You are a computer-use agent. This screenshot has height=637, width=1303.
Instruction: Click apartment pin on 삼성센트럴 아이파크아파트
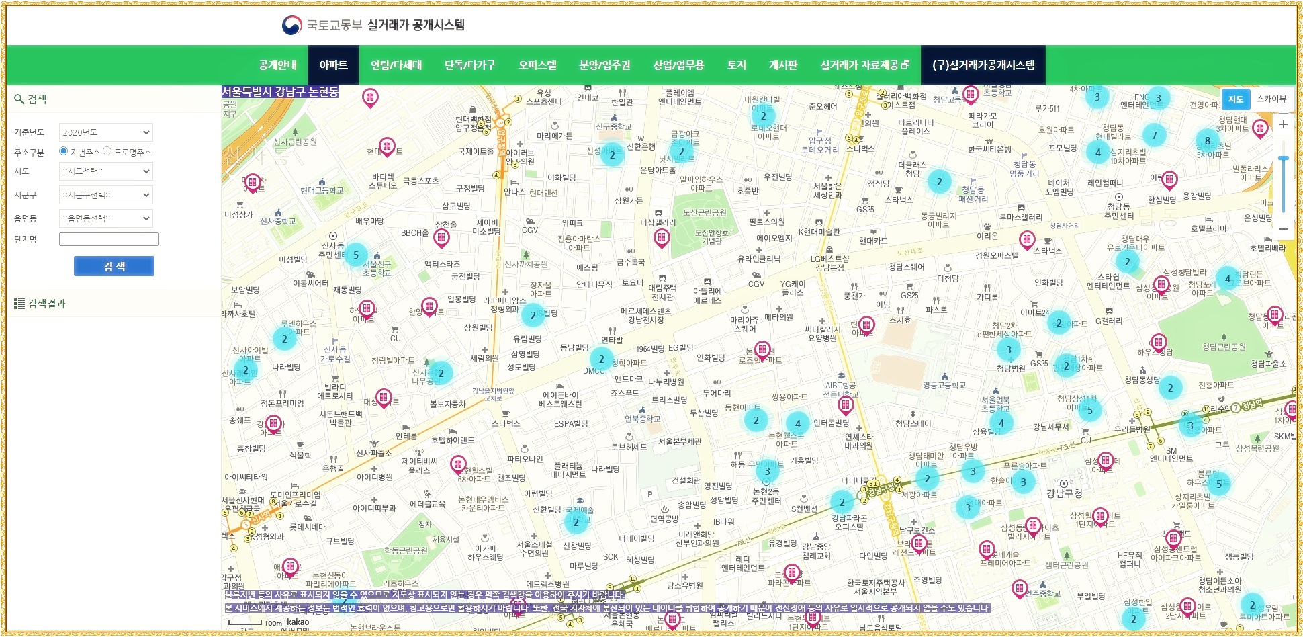[x=1173, y=538]
